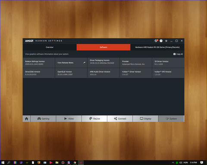Minimize the Radeon Settings window
The width and height of the screenshot is (207, 165).
pyautogui.click(x=171, y=41)
